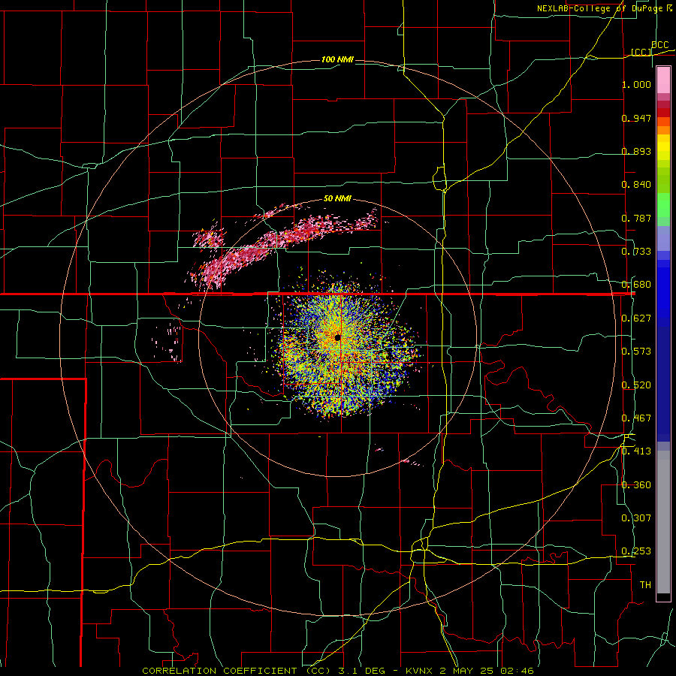This screenshot has width=676, height=676.
Task: Click the 02:46 timestamp
Action: [517, 671]
